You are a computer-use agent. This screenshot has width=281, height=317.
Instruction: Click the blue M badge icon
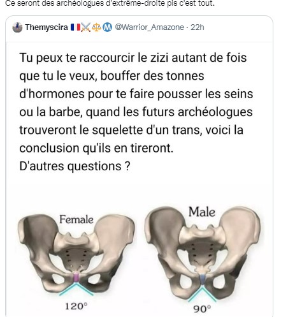pos(107,27)
